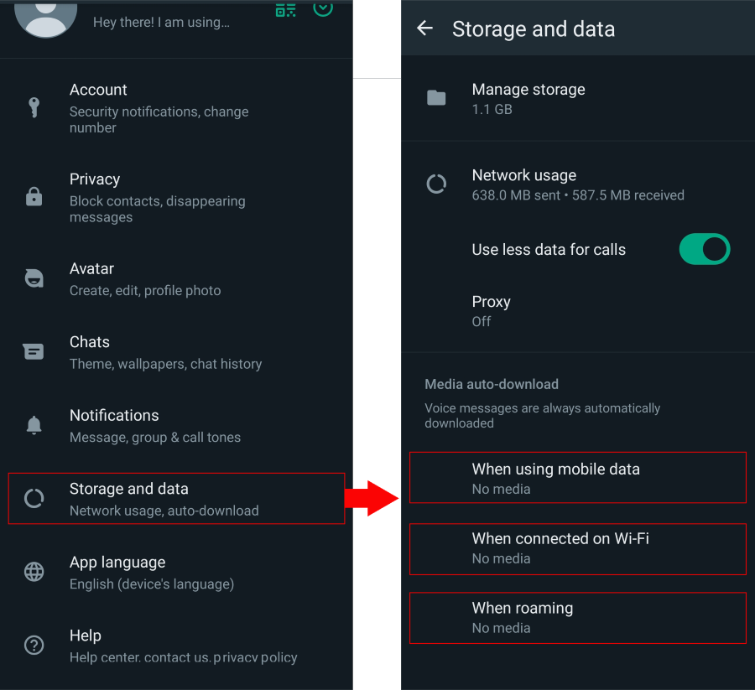The image size is (755, 690).
Task: Toggle Use less data for calls
Action: click(x=705, y=249)
